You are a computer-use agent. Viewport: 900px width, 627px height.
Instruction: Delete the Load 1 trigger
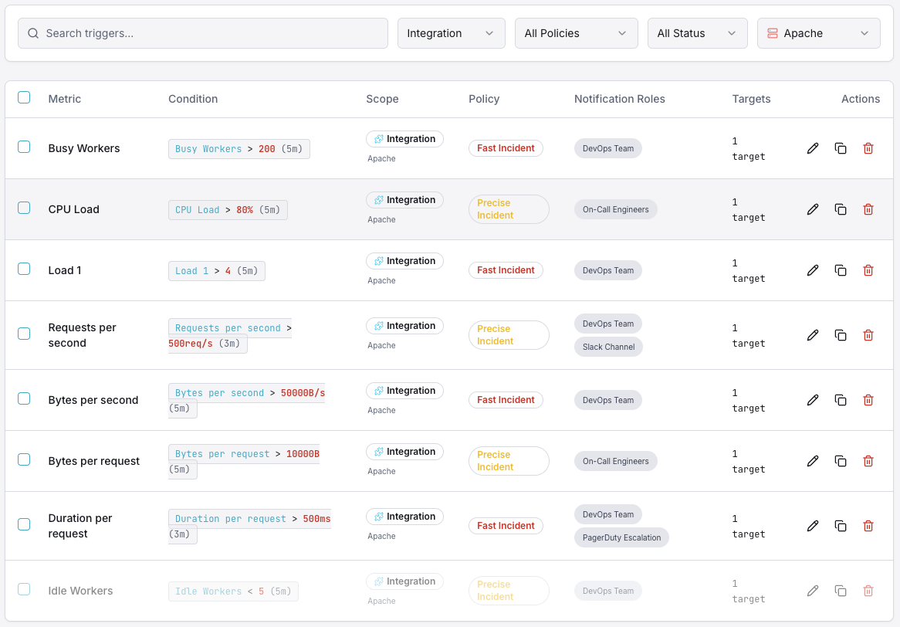click(868, 269)
